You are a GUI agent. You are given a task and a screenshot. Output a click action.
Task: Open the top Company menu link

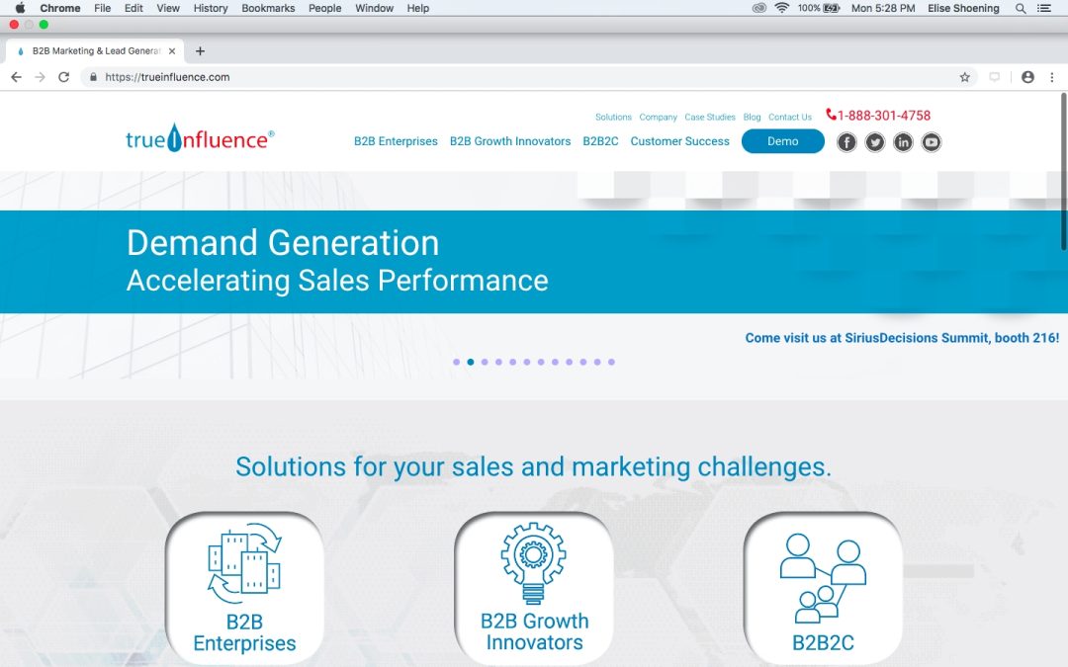658,117
